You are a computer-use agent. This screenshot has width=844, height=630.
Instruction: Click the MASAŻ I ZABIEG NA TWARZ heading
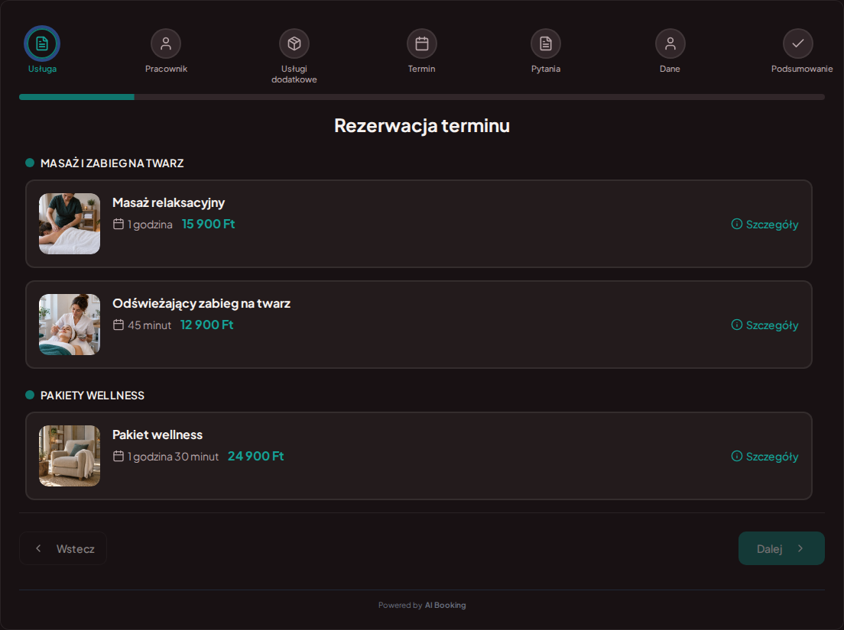(112, 163)
